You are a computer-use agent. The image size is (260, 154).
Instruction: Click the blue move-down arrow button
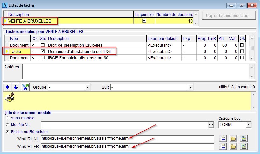[x=15, y=87]
